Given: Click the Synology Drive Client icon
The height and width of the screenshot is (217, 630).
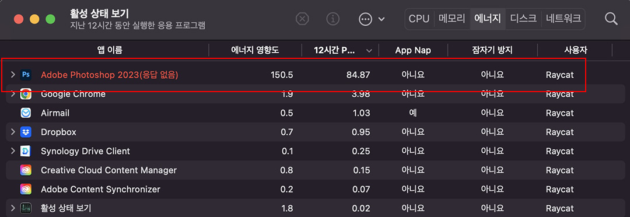Looking at the screenshot, I should point(26,151).
